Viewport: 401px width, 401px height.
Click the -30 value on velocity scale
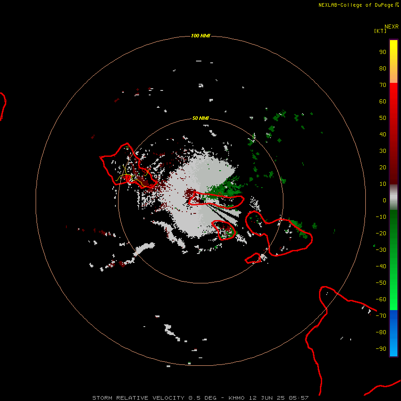[x=381, y=250]
